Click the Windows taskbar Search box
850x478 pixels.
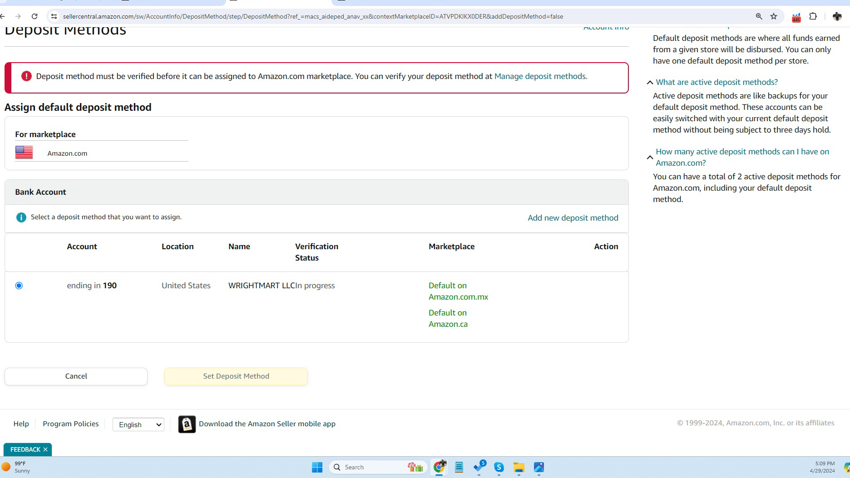click(x=377, y=467)
